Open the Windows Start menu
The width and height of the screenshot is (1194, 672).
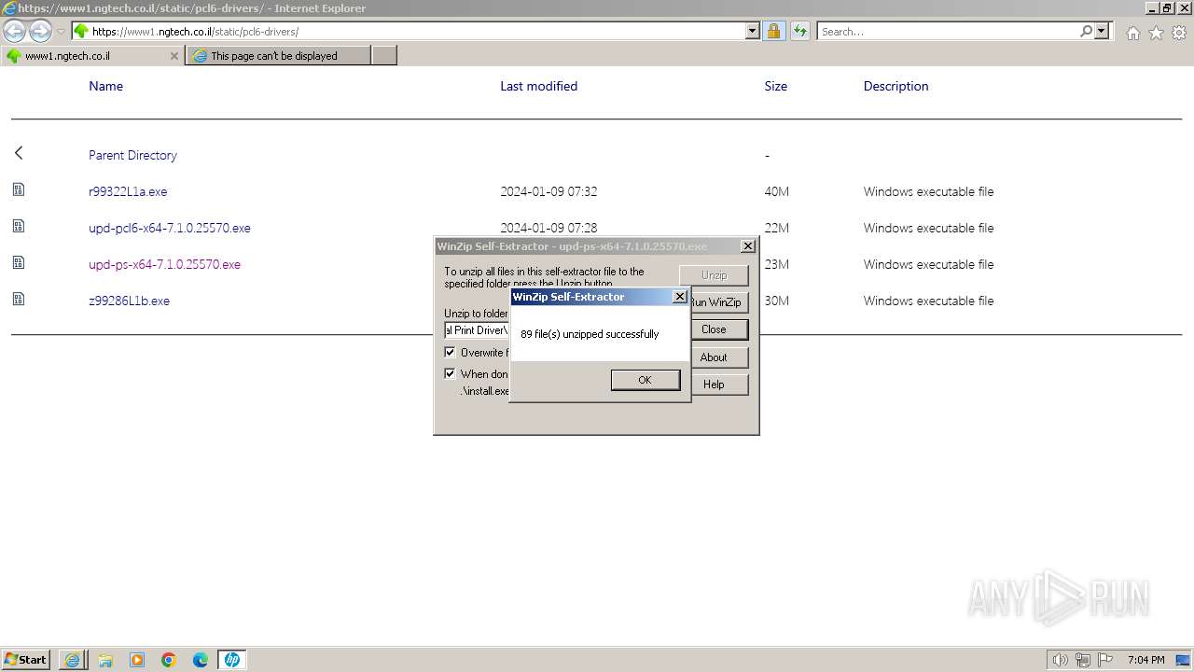click(26, 660)
